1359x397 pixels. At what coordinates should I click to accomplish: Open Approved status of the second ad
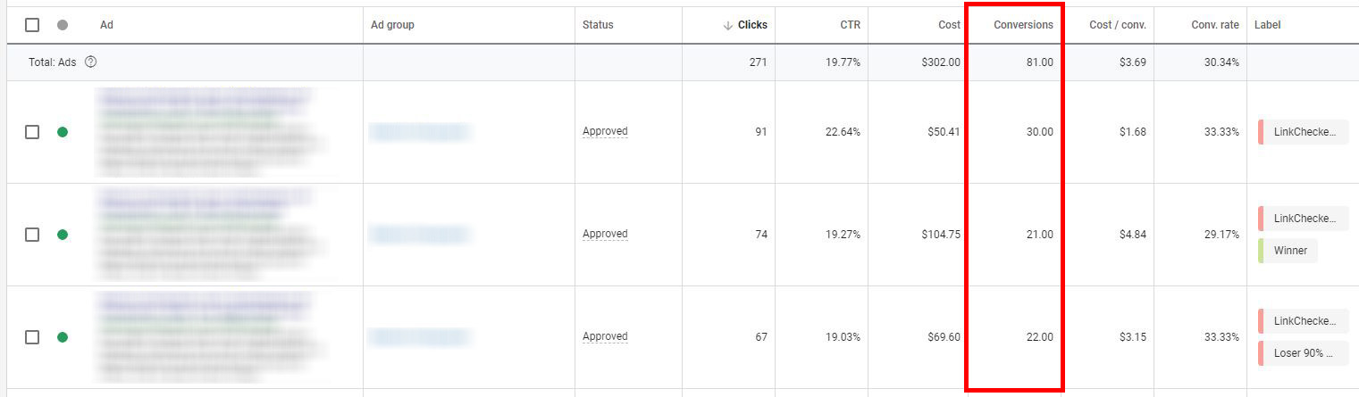point(605,235)
